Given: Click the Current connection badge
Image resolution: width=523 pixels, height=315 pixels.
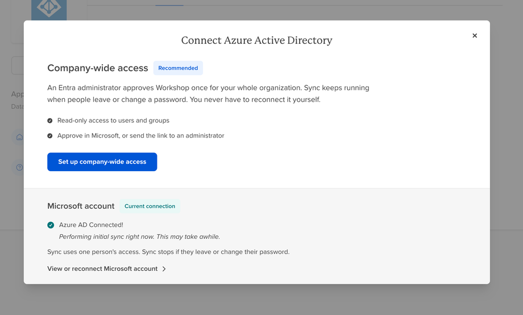Looking at the screenshot, I should tap(150, 206).
